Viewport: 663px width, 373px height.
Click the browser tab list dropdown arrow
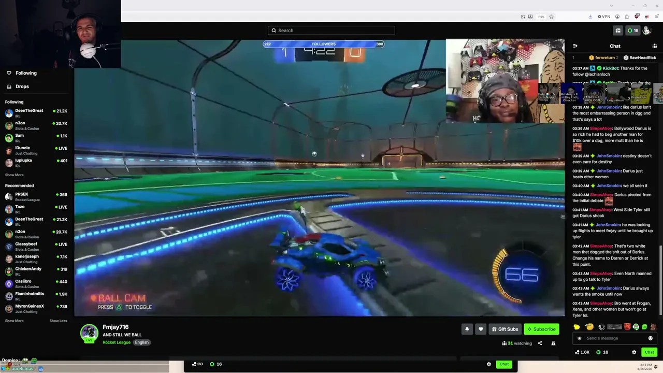click(x=612, y=5)
